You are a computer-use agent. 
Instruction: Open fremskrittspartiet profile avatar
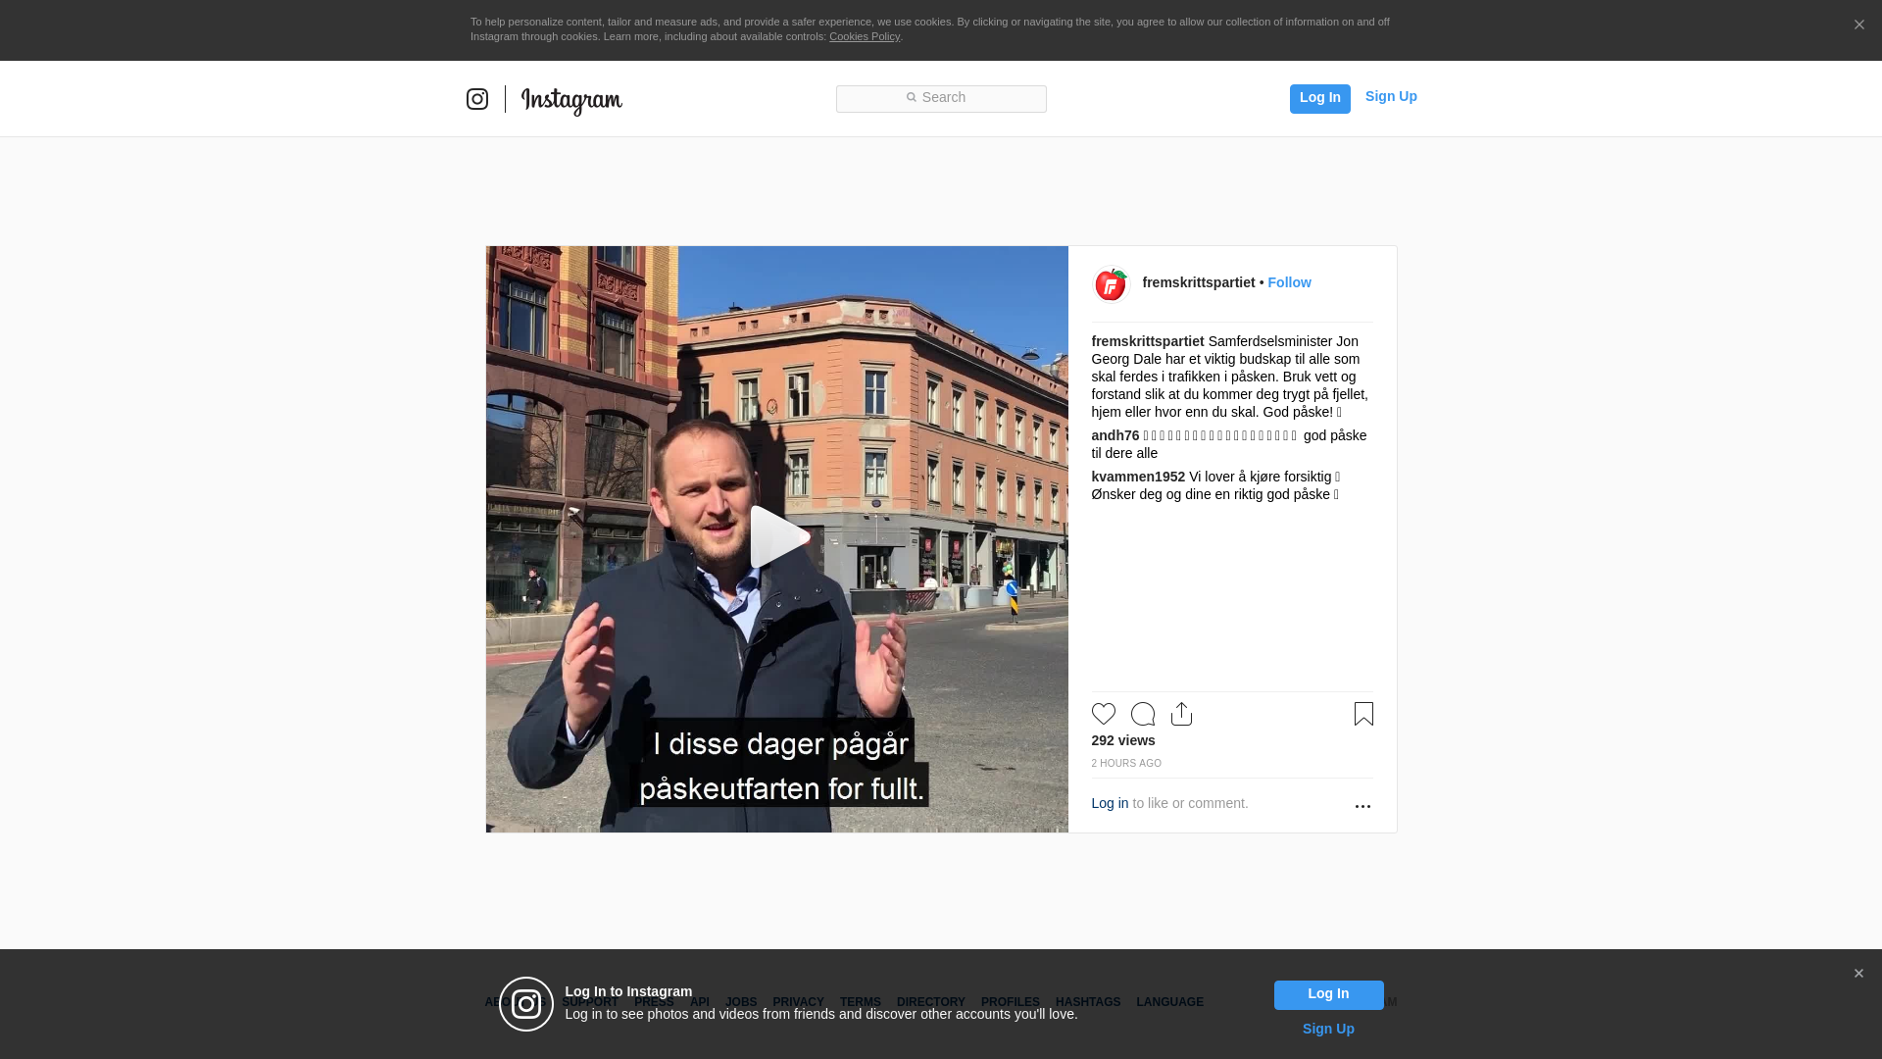coord(1111,284)
